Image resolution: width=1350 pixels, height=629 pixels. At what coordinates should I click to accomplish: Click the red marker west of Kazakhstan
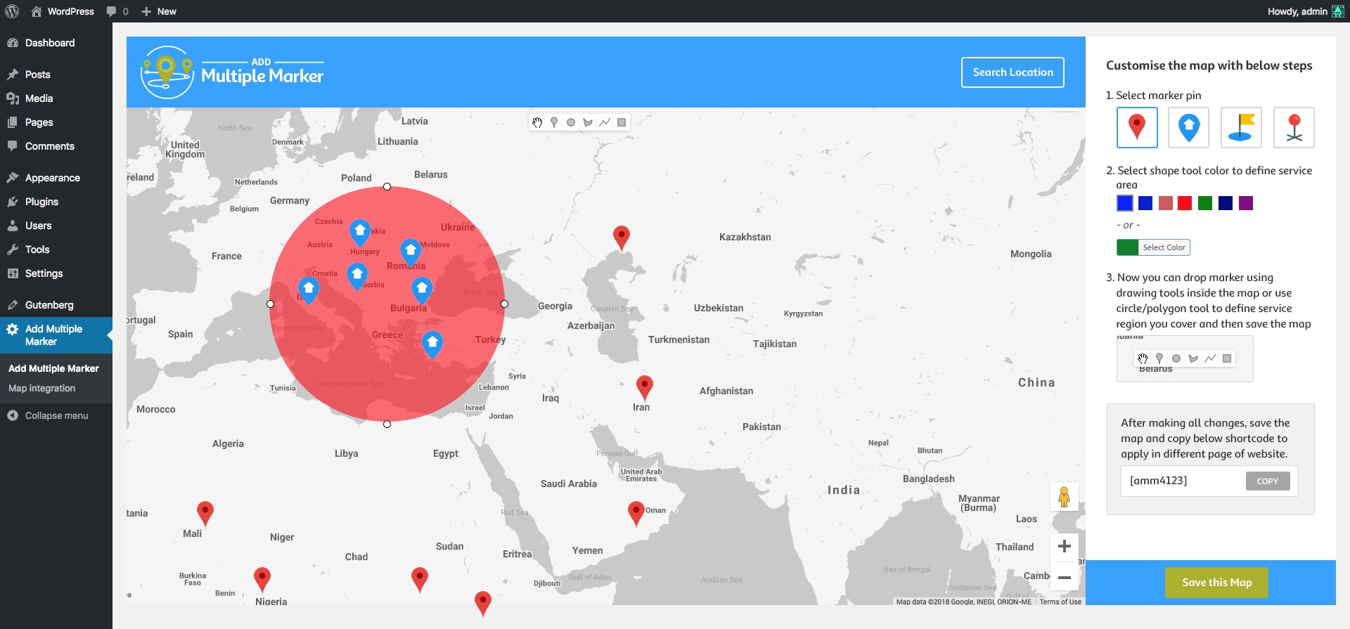coord(622,238)
